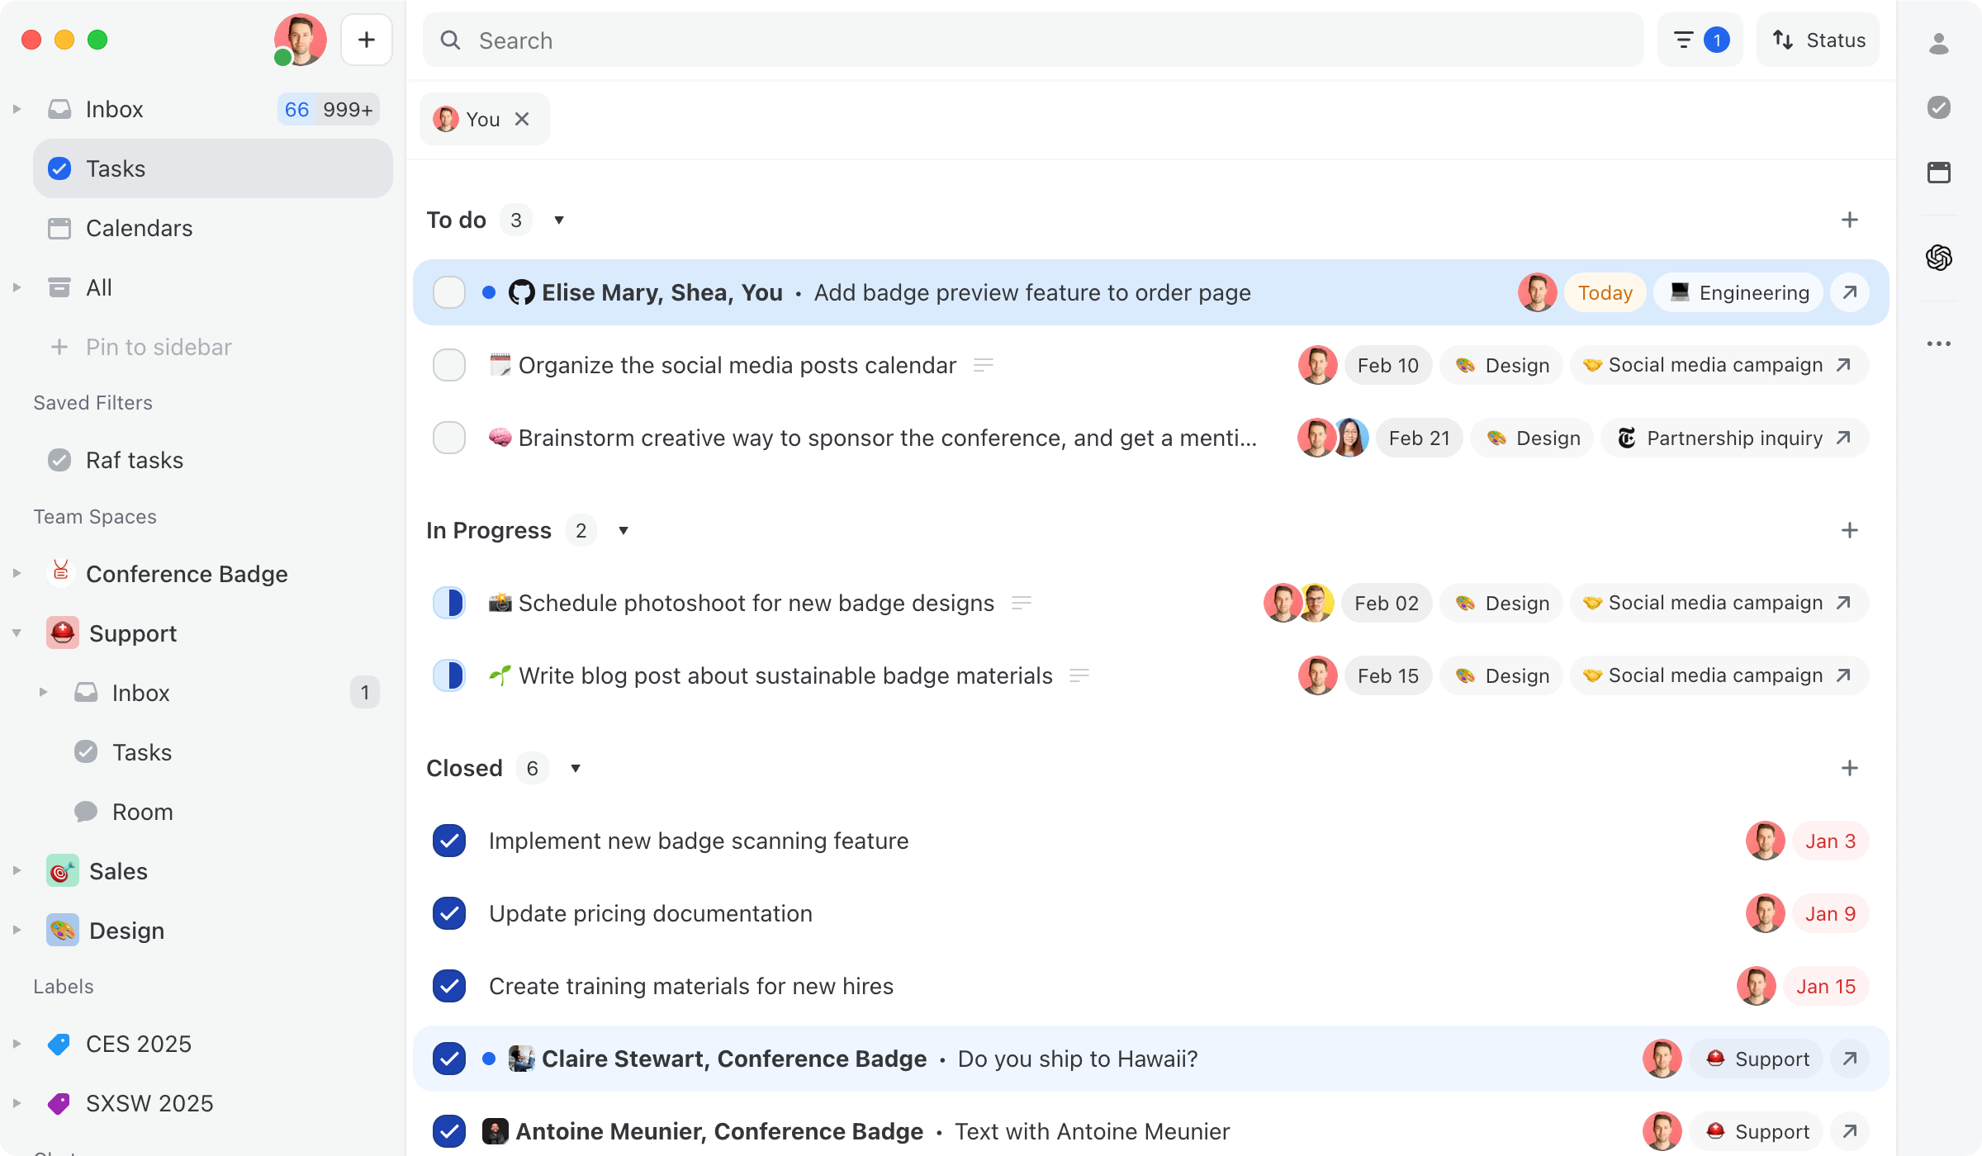Collapse the Support team space
The width and height of the screenshot is (1982, 1156).
click(17, 632)
